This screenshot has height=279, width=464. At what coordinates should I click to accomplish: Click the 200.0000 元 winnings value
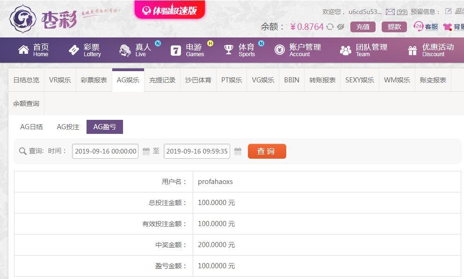[x=216, y=245]
